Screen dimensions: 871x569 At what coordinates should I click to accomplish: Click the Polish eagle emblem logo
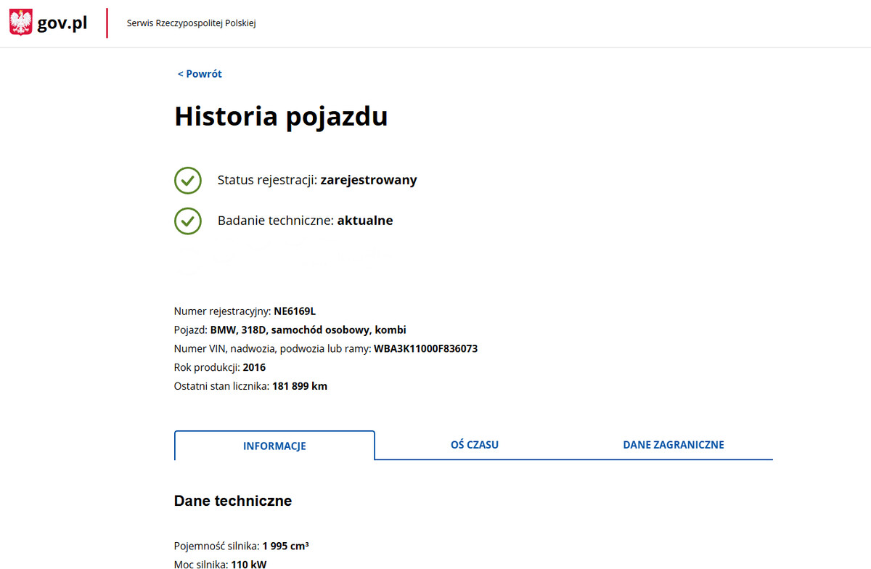point(20,23)
